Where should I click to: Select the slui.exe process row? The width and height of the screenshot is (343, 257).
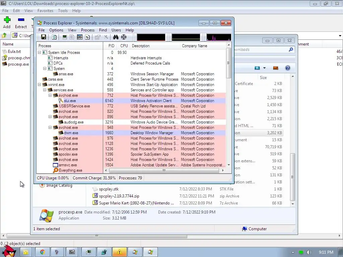(131, 101)
